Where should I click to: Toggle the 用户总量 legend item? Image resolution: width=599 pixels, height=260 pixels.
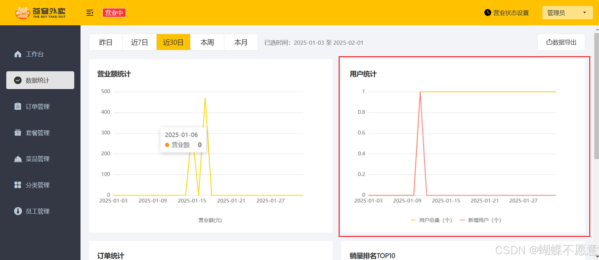(431, 220)
